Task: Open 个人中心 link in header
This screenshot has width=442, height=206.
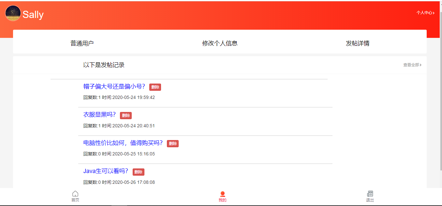Action: (x=425, y=13)
